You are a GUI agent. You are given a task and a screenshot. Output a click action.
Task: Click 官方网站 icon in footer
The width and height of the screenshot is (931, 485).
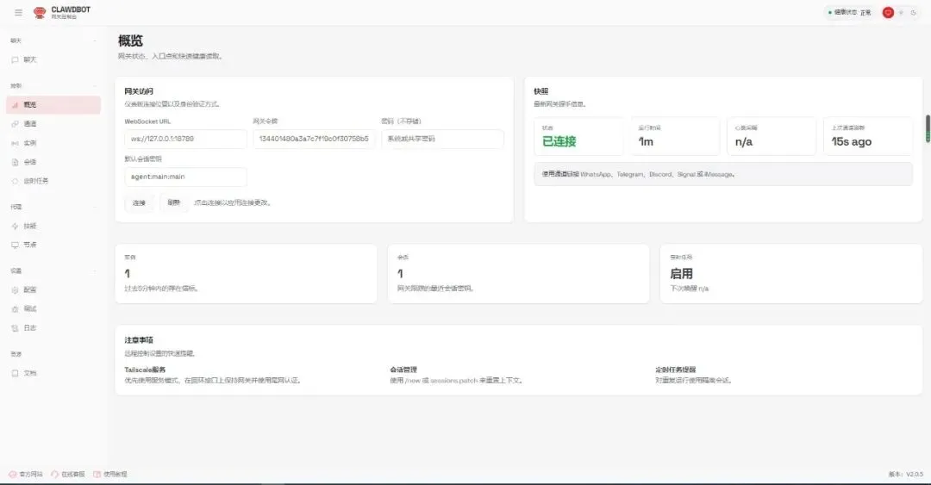coord(12,475)
